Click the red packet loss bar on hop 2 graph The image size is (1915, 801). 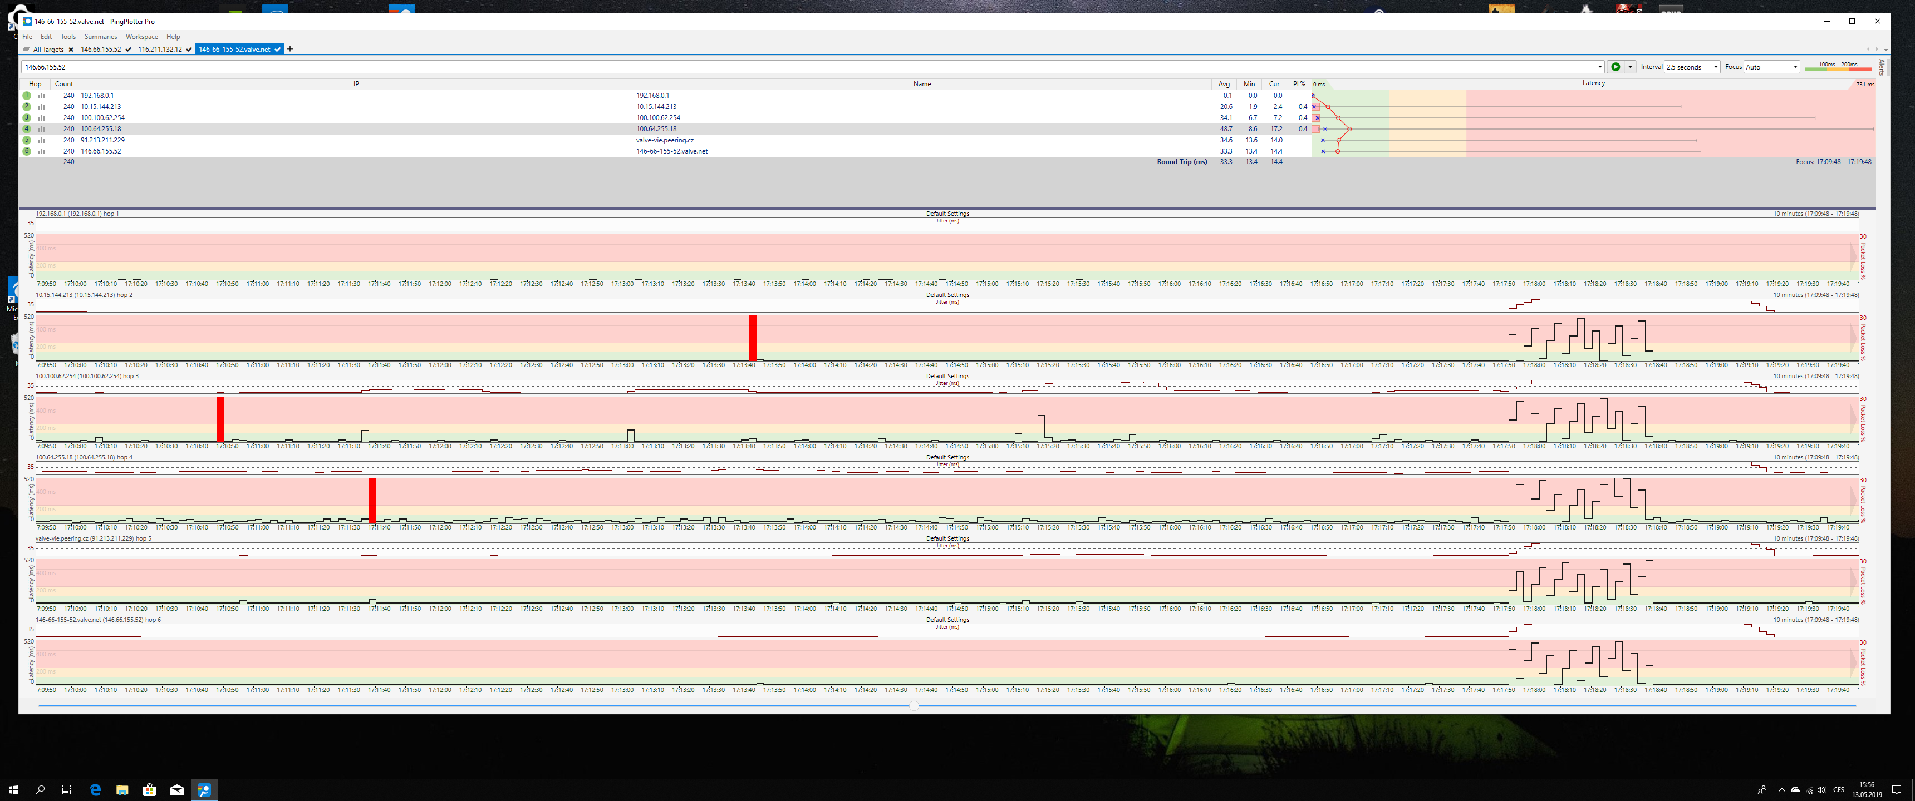click(x=752, y=337)
